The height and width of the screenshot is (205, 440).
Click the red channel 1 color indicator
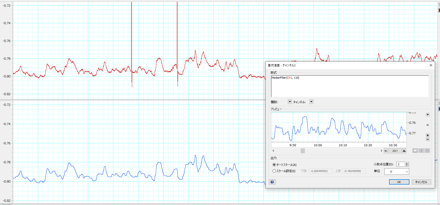439,10
